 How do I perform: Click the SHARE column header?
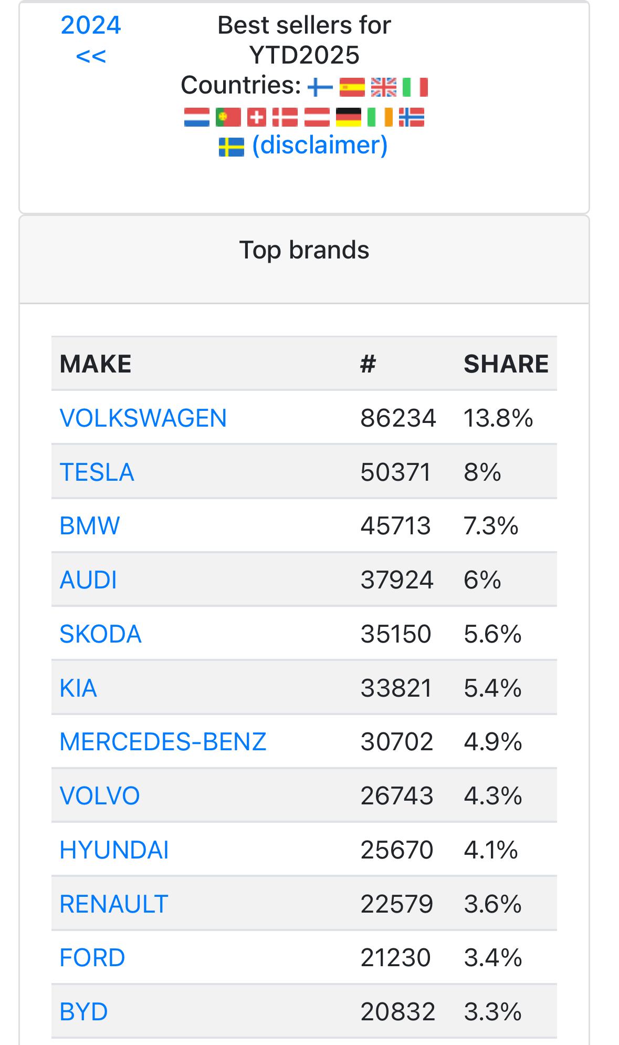(506, 364)
